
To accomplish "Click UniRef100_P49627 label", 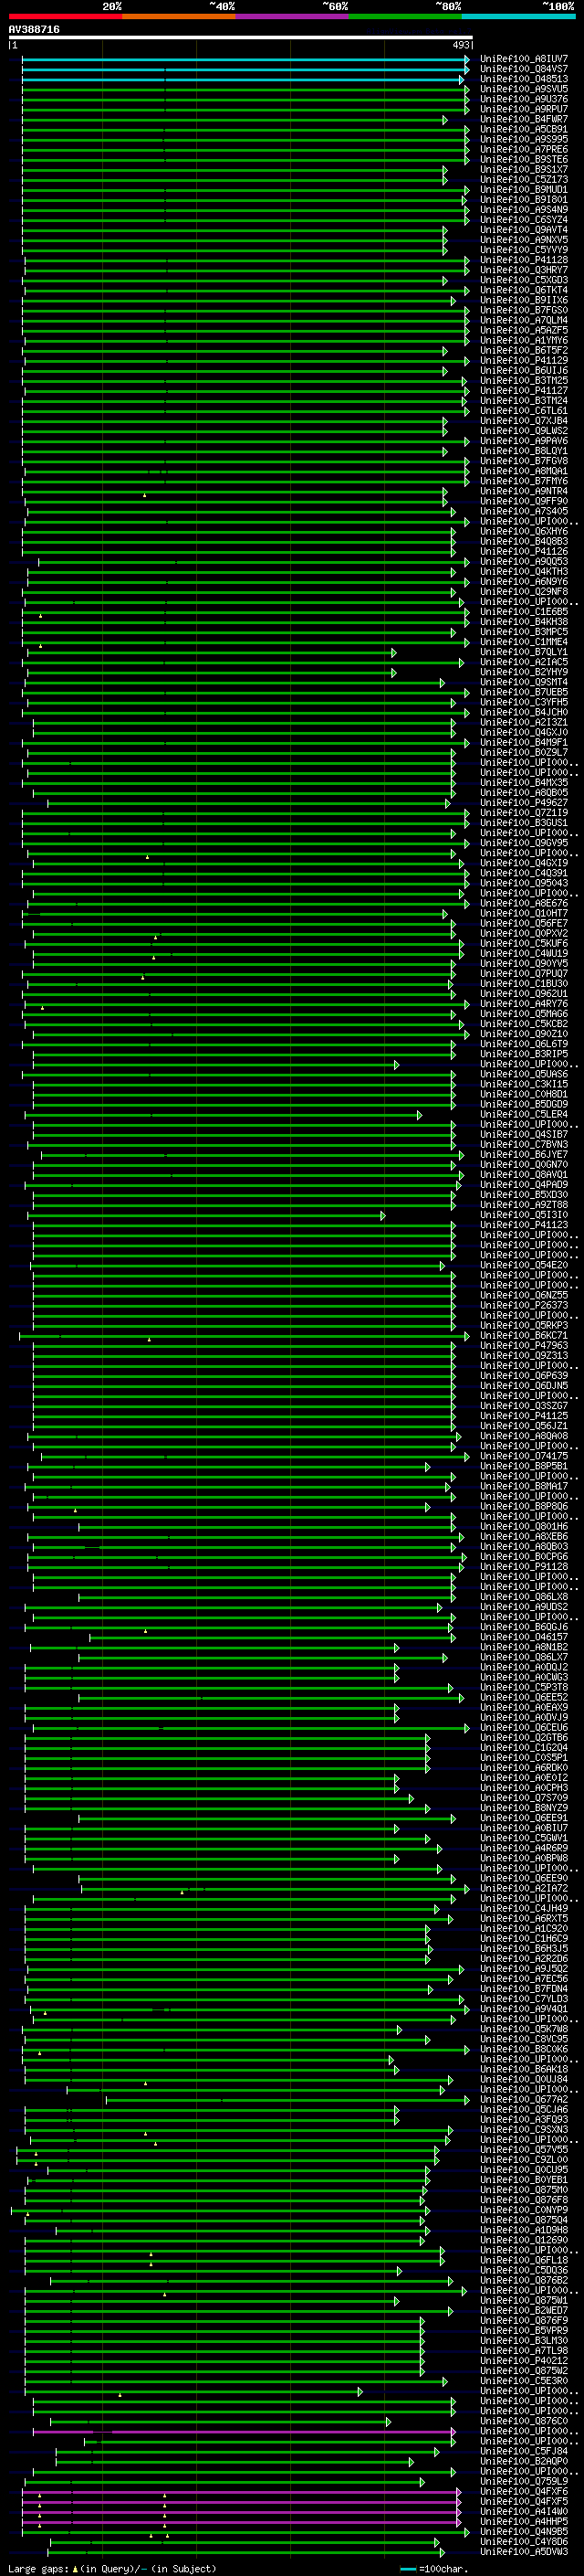I will coord(524,803).
